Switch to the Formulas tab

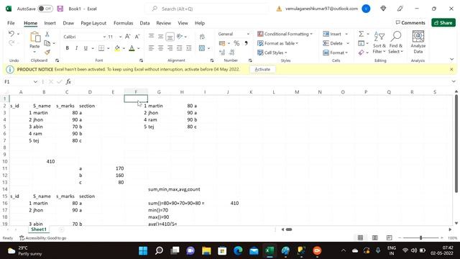[x=123, y=23]
